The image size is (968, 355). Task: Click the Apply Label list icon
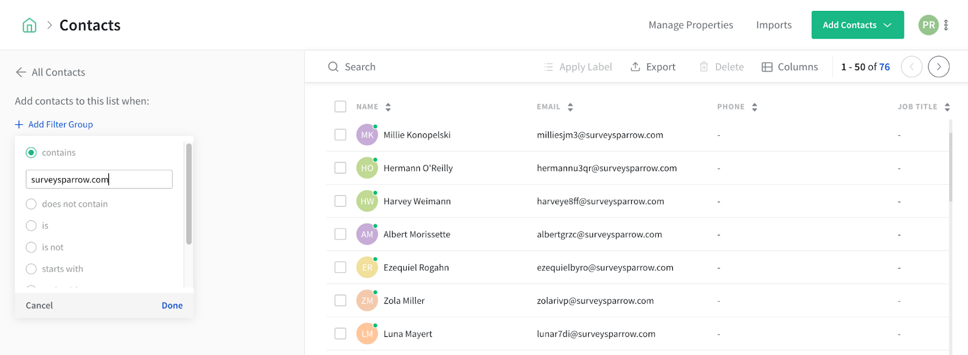tap(549, 67)
